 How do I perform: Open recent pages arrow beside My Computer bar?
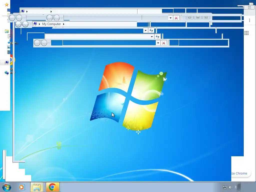[30, 24]
